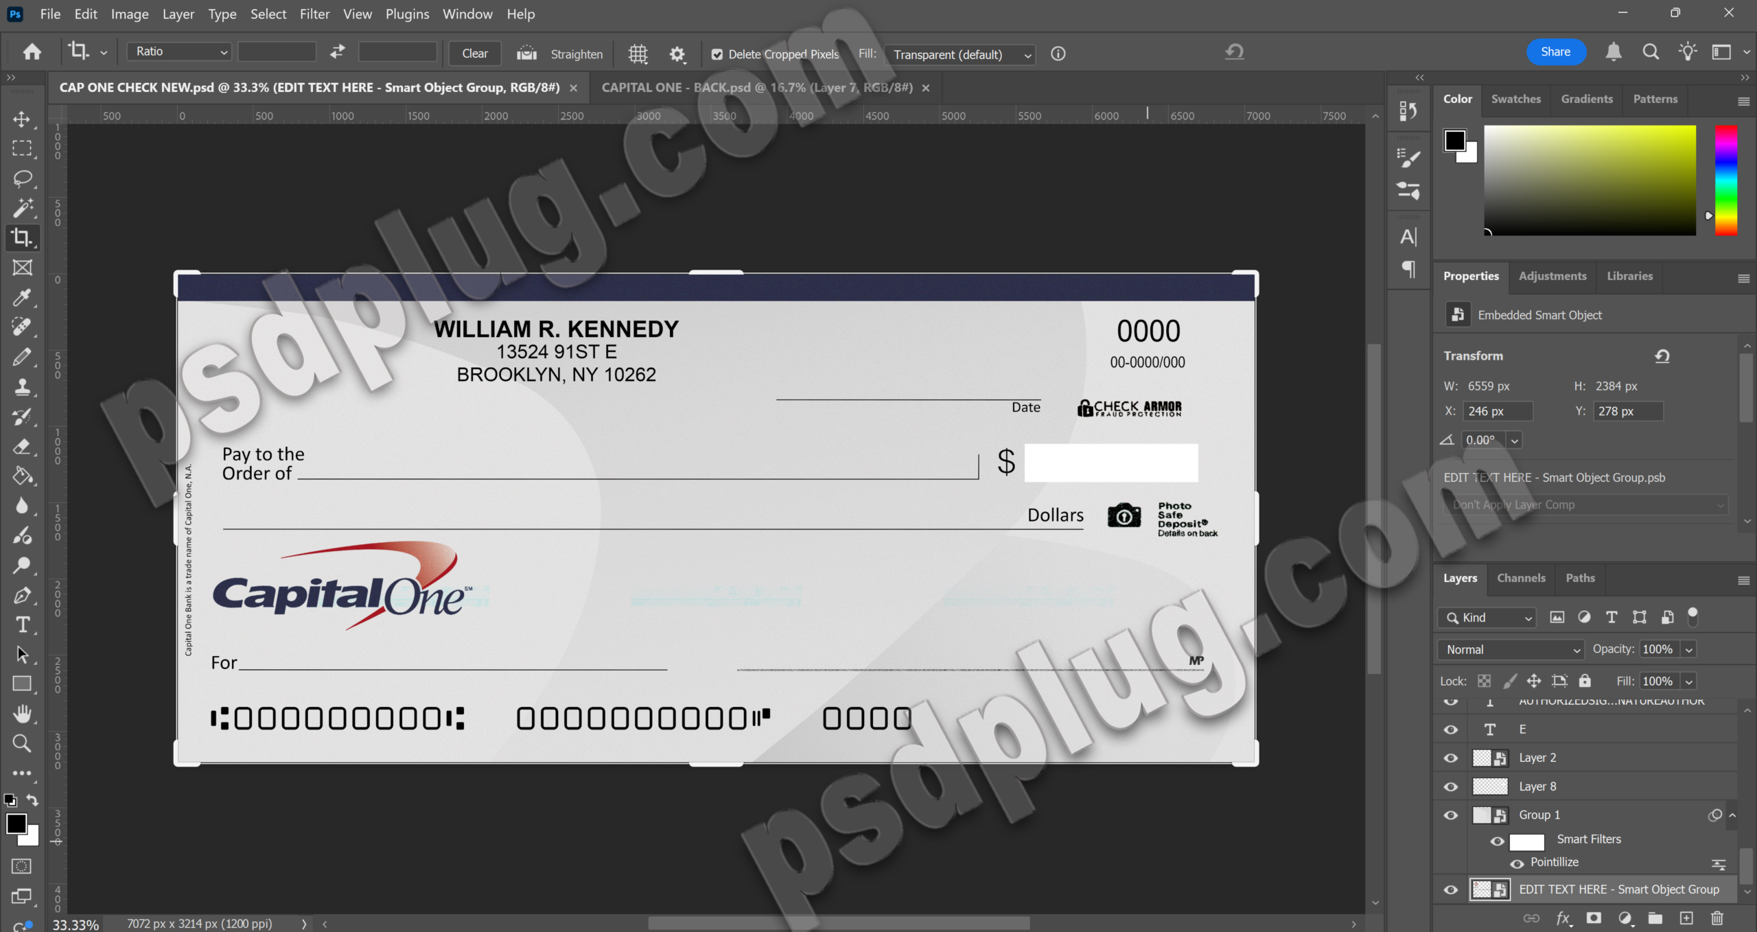Open the Filter menu
The image size is (1757, 932).
[314, 14]
